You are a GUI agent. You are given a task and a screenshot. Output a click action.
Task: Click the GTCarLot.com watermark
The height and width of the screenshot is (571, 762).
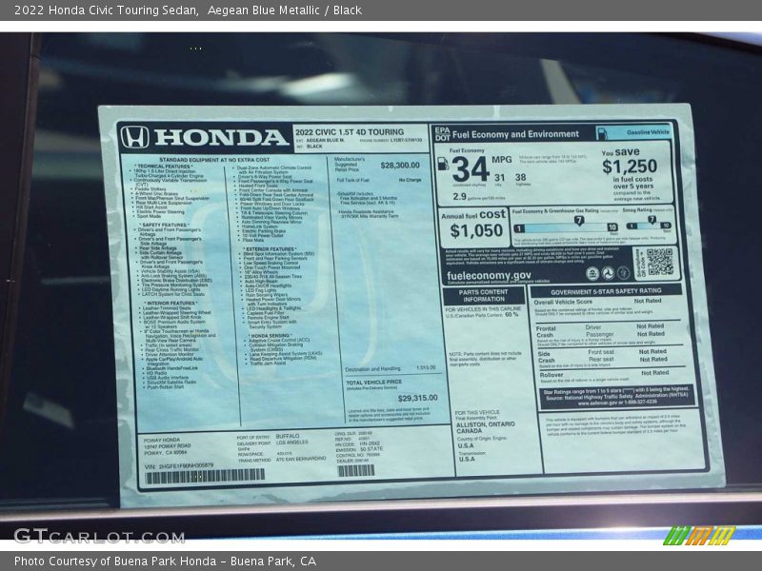(x=98, y=536)
